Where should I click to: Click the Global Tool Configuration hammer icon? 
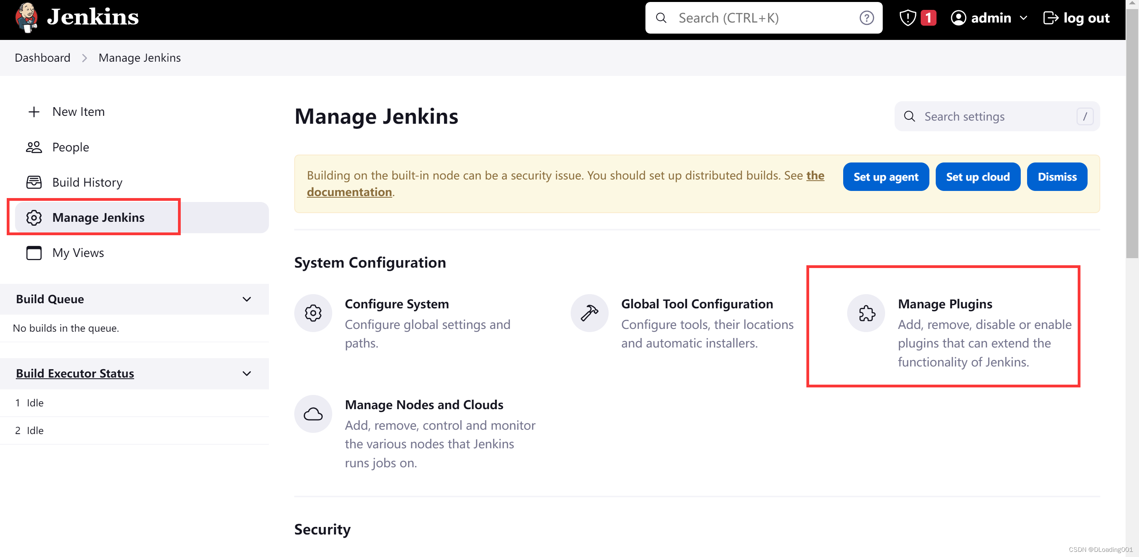pyautogui.click(x=589, y=313)
